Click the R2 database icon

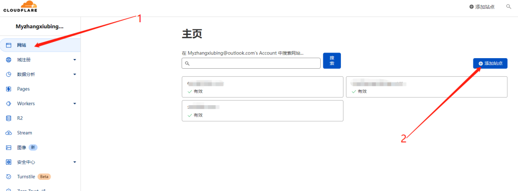(9, 118)
